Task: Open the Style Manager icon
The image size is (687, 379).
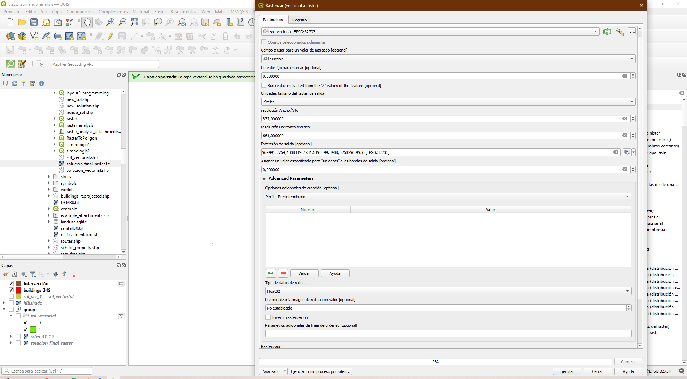Action: (x=69, y=23)
